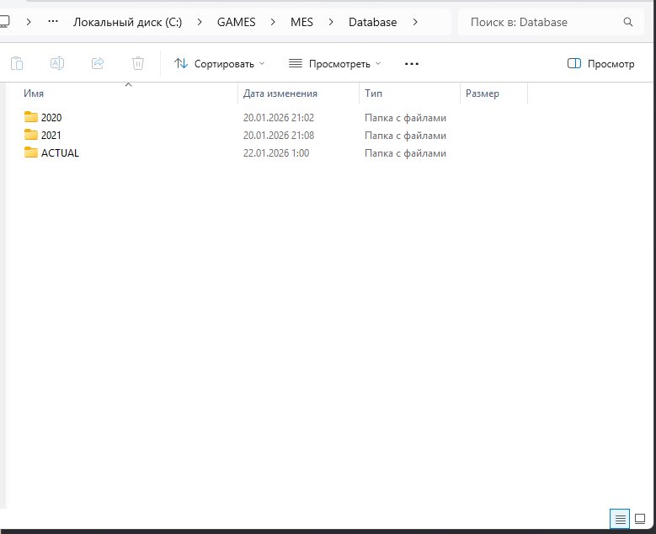Click the Database breadcrumb

(373, 22)
